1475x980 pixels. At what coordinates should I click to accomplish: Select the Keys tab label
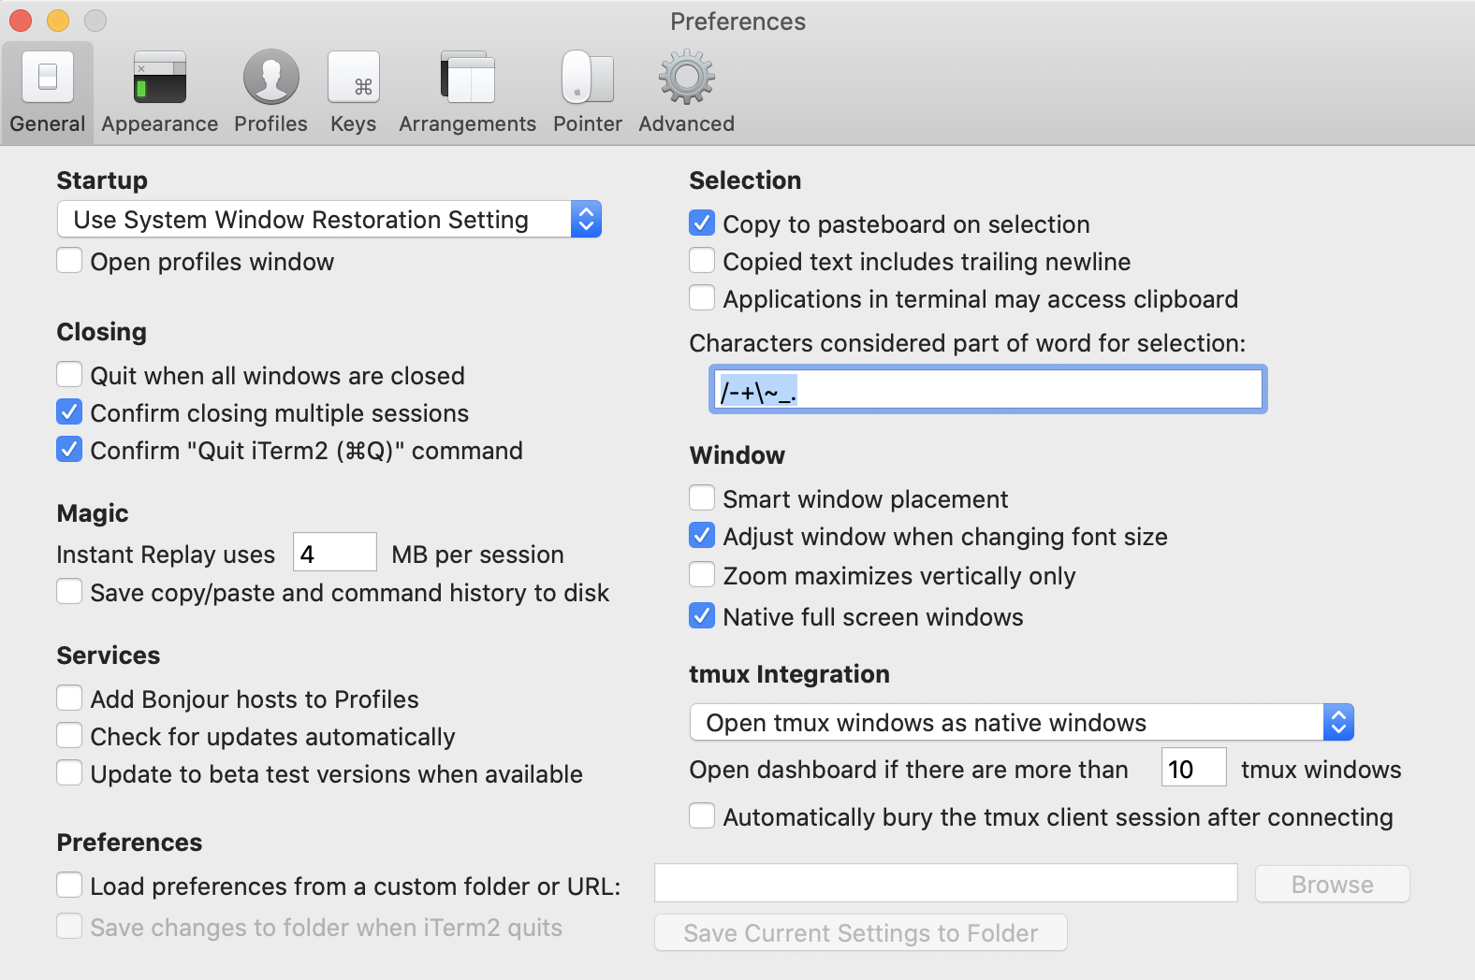click(x=354, y=123)
